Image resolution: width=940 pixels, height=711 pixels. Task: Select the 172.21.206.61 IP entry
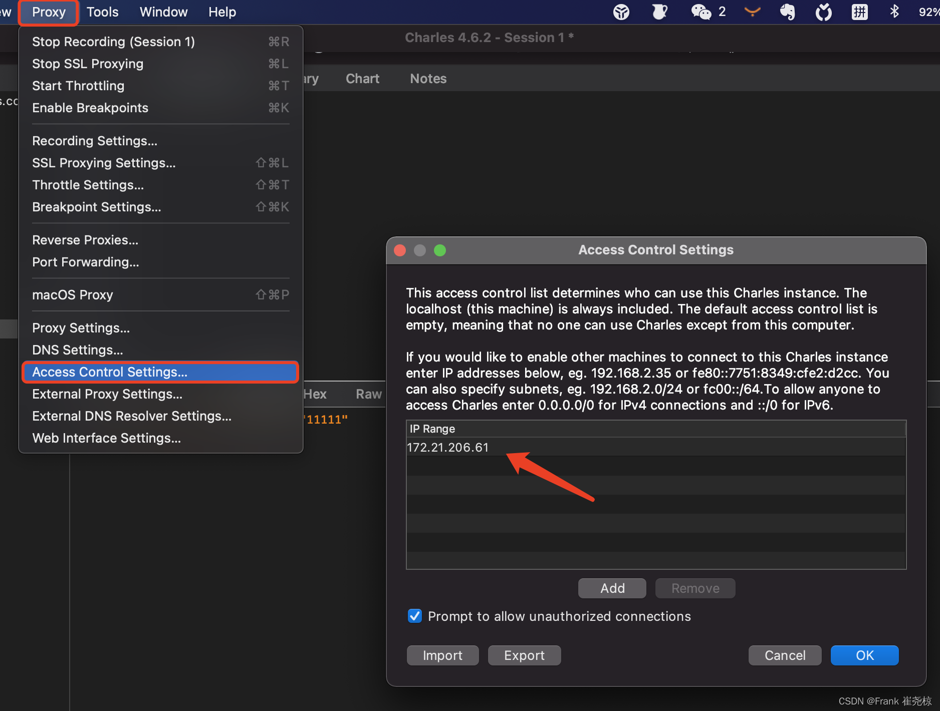coord(656,447)
